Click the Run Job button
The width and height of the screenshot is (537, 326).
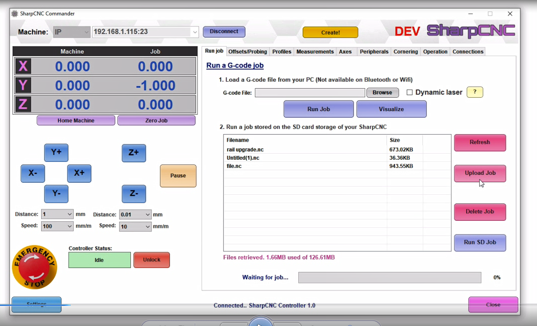click(318, 109)
